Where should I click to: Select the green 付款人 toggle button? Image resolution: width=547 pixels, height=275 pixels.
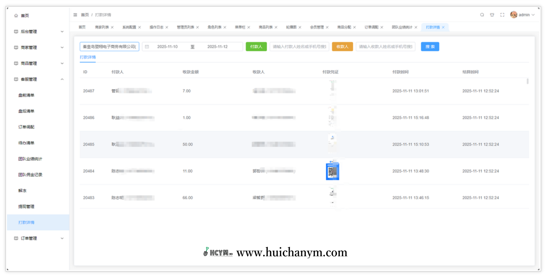click(x=256, y=46)
